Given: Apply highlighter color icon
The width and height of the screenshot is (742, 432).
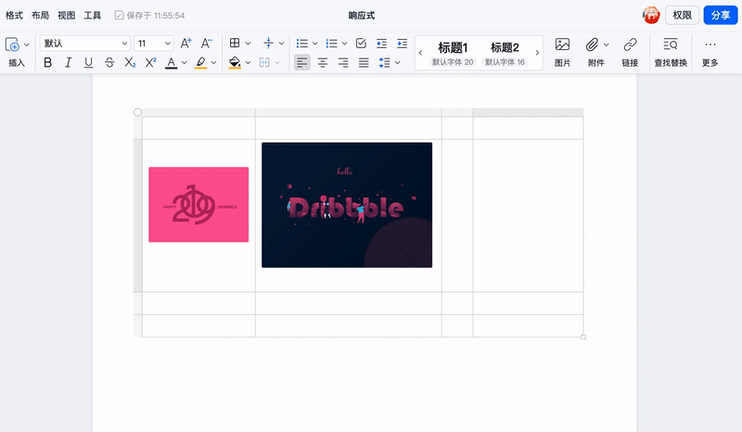Looking at the screenshot, I should (201, 62).
